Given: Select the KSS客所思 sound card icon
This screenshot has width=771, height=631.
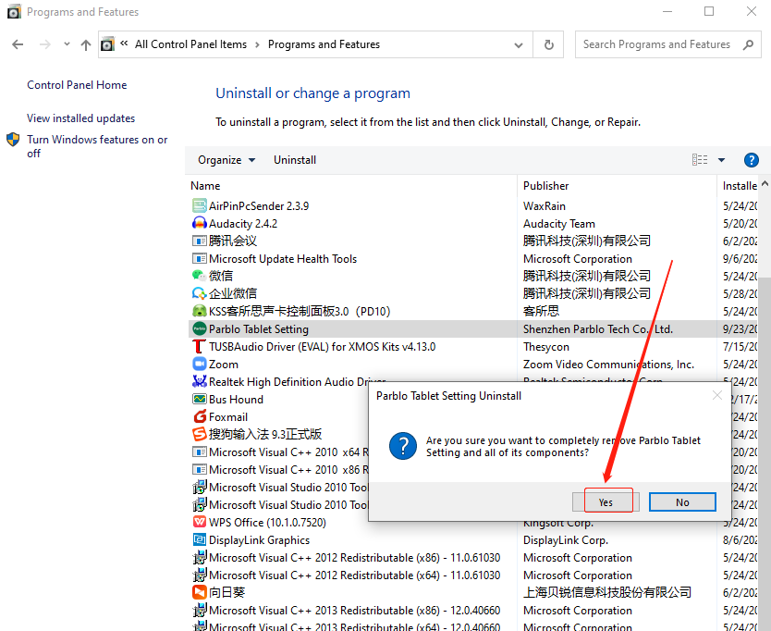Looking at the screenshot, I should pos(199,312).
